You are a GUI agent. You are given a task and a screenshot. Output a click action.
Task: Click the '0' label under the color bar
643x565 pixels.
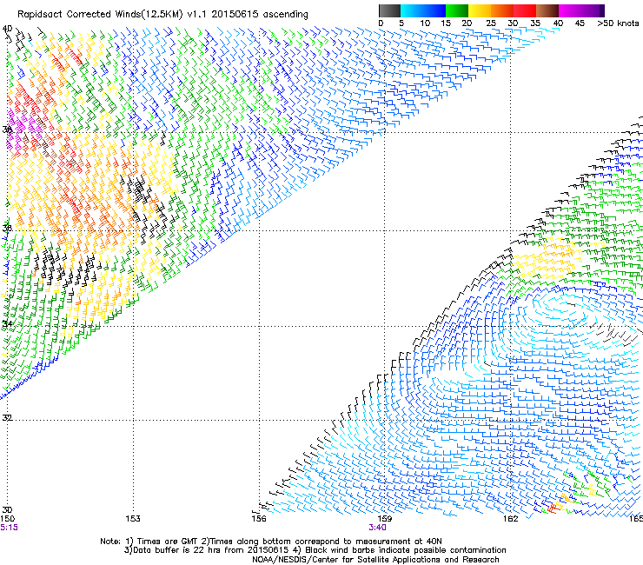[x=381, y=23]
